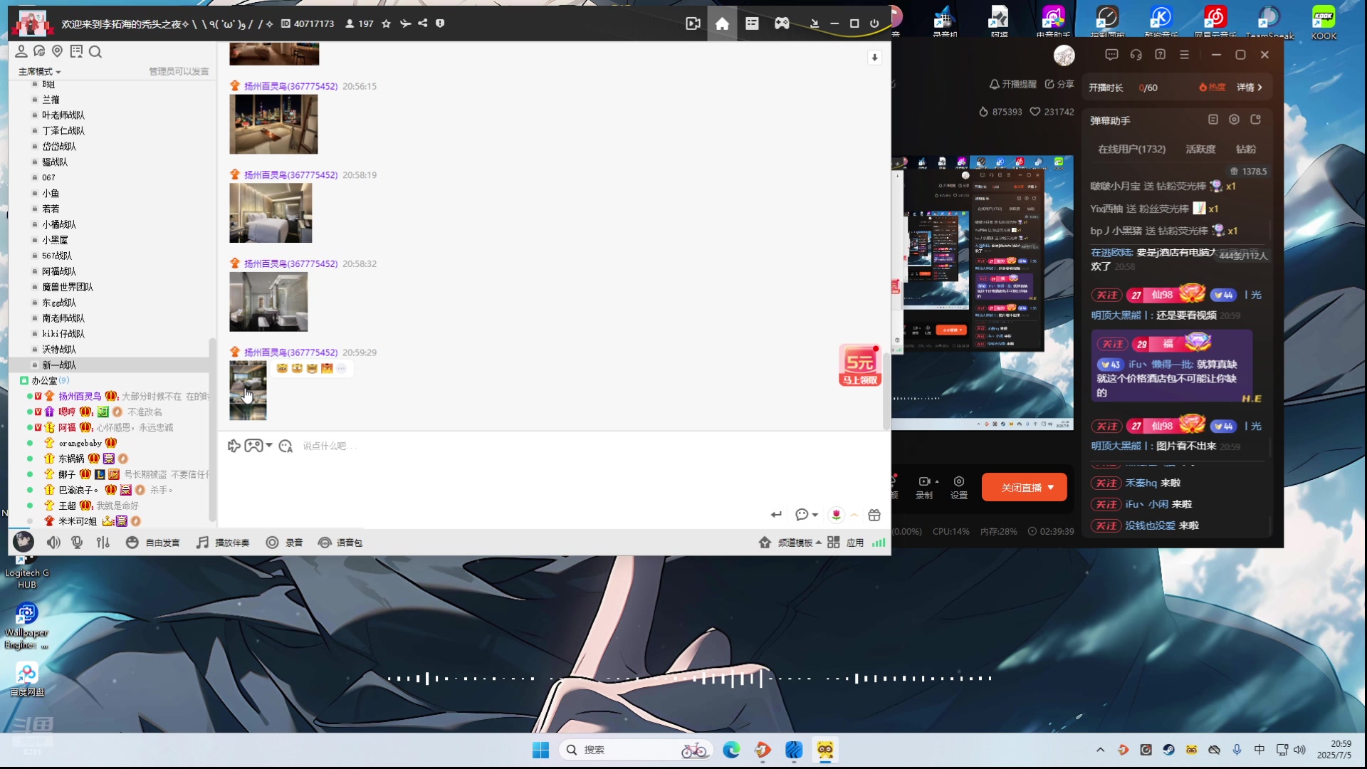Open Windows Start menu
The image size is (1367, 769).
tap(540, 750)
